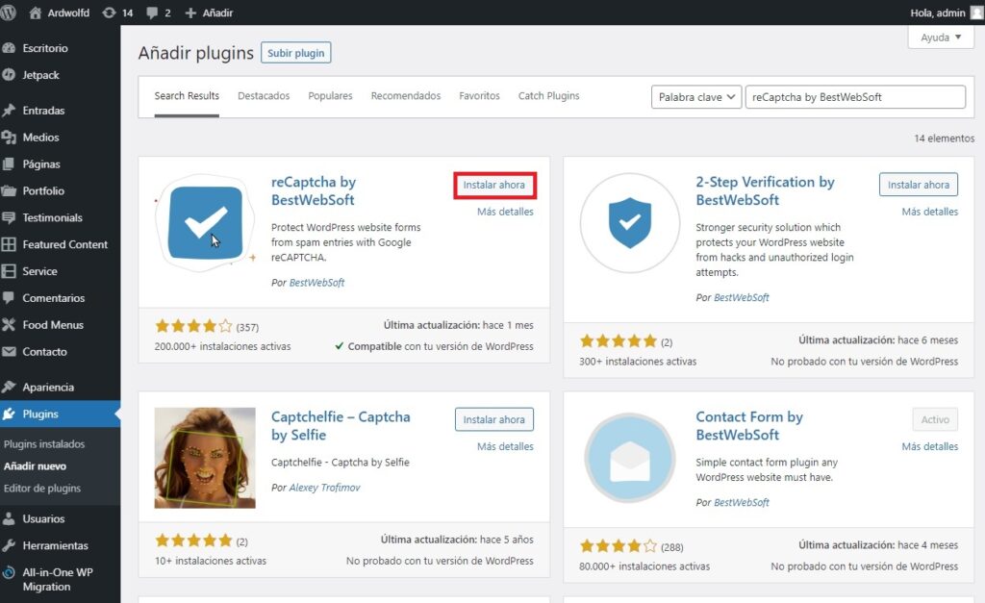Click the Apariencia paintbrush icon
Viewport: 985px width, 603px height.
8,387
